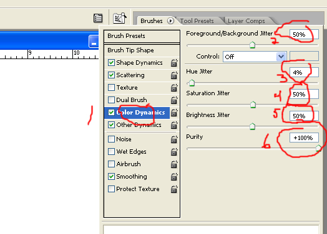Click lock icon for Noise
Image resolution: width=327 pixels, height=234 pixels.
(x=174, y=139)
